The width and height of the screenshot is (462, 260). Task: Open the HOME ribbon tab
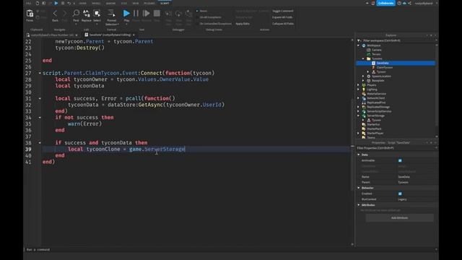[x=82, y=3]
